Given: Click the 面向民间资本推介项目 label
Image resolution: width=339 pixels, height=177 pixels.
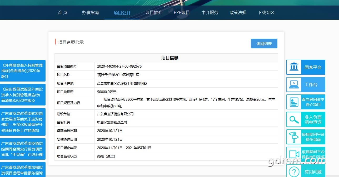Looking at the screenshot, I should [313, 102].
